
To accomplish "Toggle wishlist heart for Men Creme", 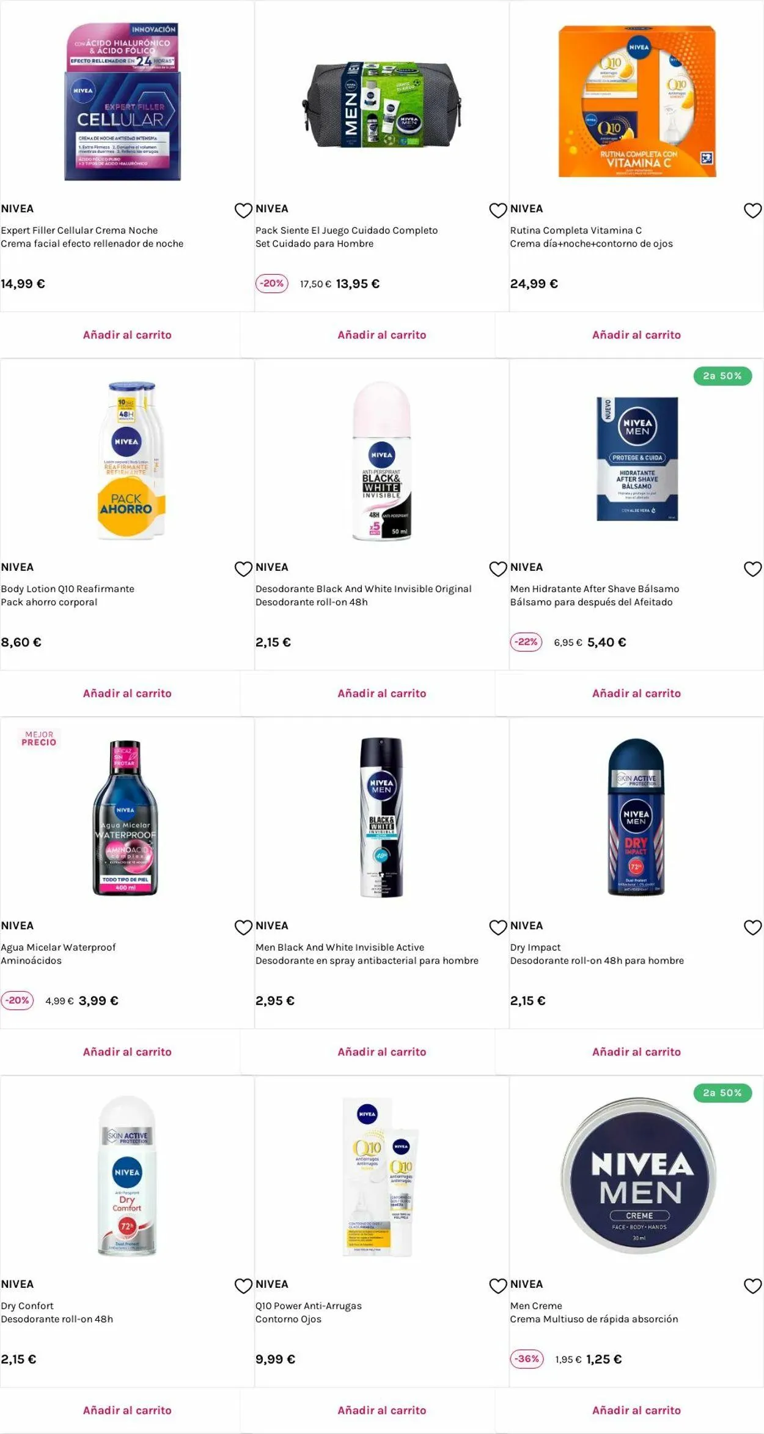I will click(x=752, y=1286).
